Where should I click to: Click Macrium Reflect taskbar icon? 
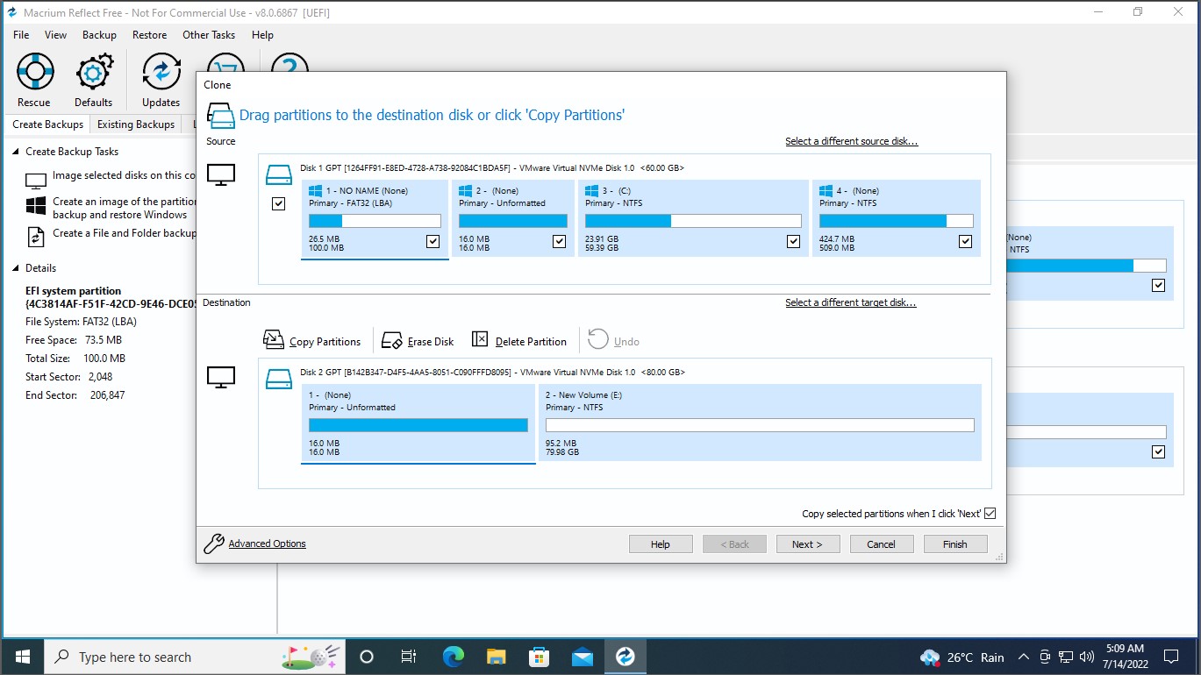coord(626,657)
